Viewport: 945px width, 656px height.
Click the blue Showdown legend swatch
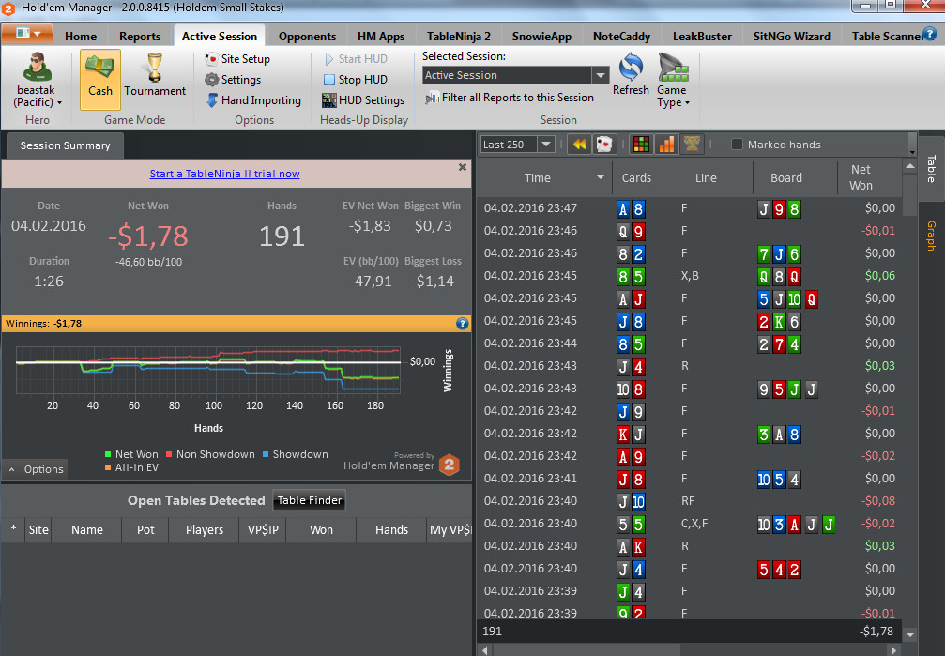coord(266,454)
